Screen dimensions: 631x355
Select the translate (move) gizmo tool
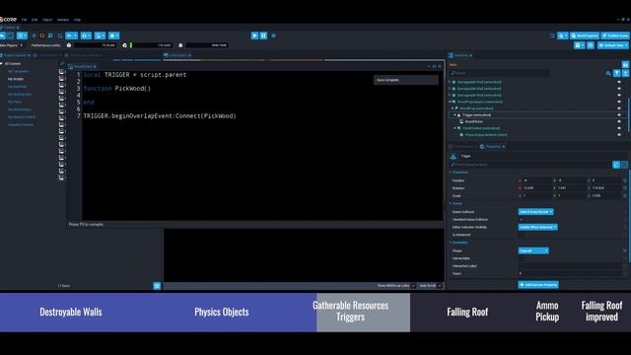coord(34,35)
